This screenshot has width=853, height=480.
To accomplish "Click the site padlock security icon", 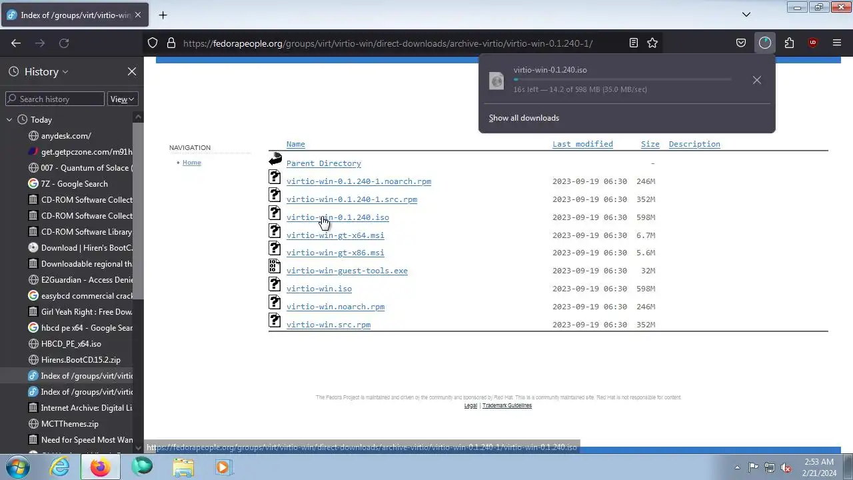I will (x=171, y=43).
